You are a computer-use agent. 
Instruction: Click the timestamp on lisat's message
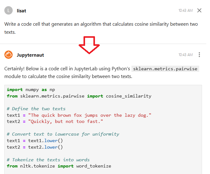pos(186,11)
